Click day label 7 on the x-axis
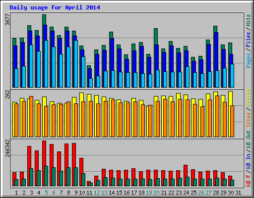The image size is (254, 198). [61, 193]
